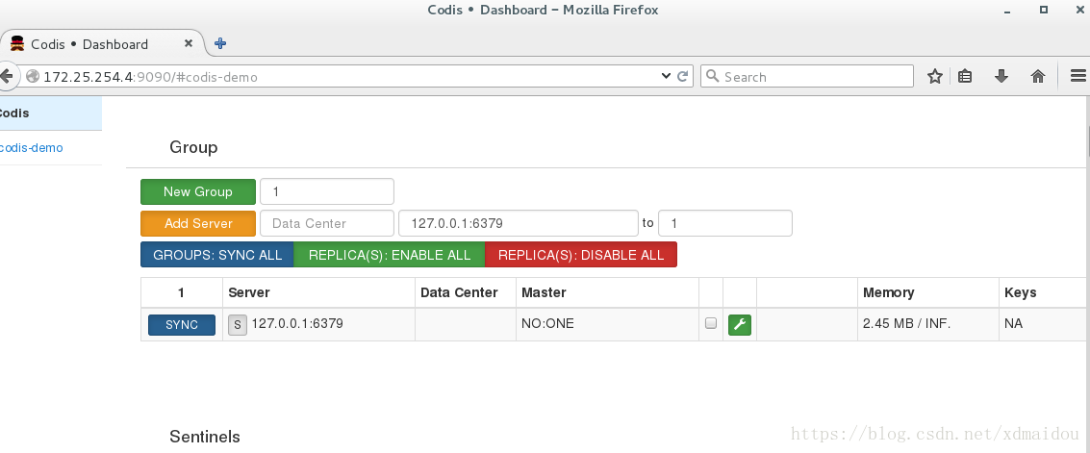The width and height of the screenshot is (1090, 453).
Task: Focus the Firefox Search box
Action: click(807, 76)
